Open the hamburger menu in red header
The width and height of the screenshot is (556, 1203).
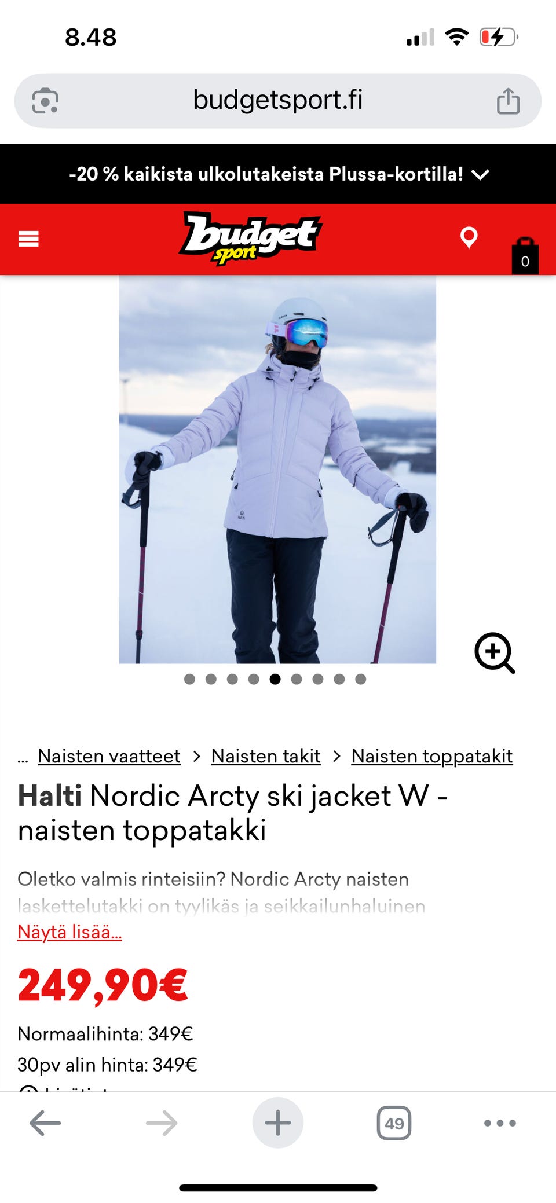click(x=28, y=239)
